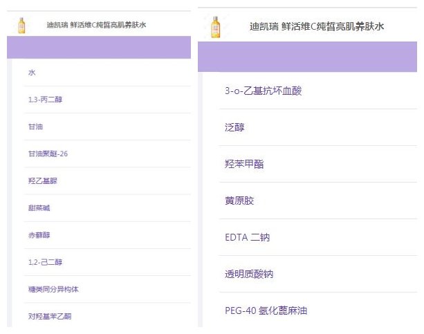This screenshot has width=424, height=334.
Task: Click the ingredient 糖类同分异构体
Action: pyautogui.click(x=53, y=289)
